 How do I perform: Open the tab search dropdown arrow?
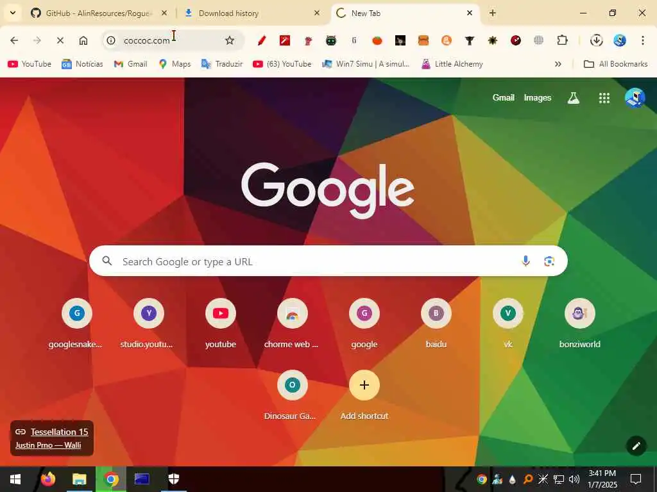[13, 13]
